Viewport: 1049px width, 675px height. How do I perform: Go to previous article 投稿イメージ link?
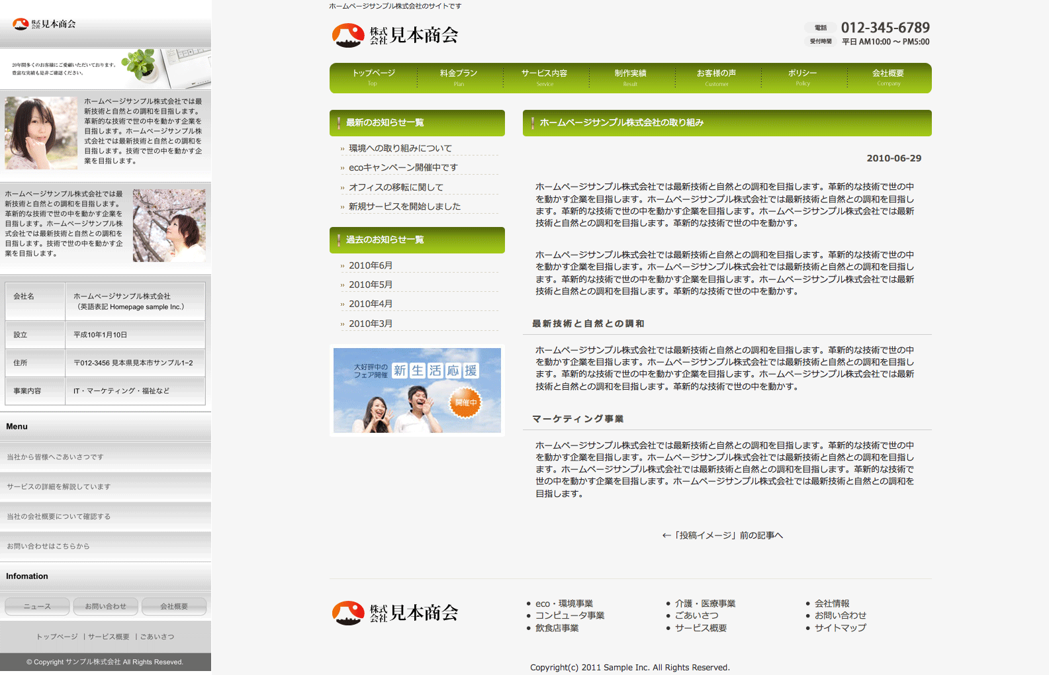(722, 535)
